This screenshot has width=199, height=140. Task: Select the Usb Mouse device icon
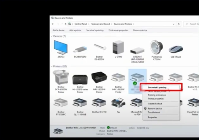pyautogui.click(x=176, y=49)
